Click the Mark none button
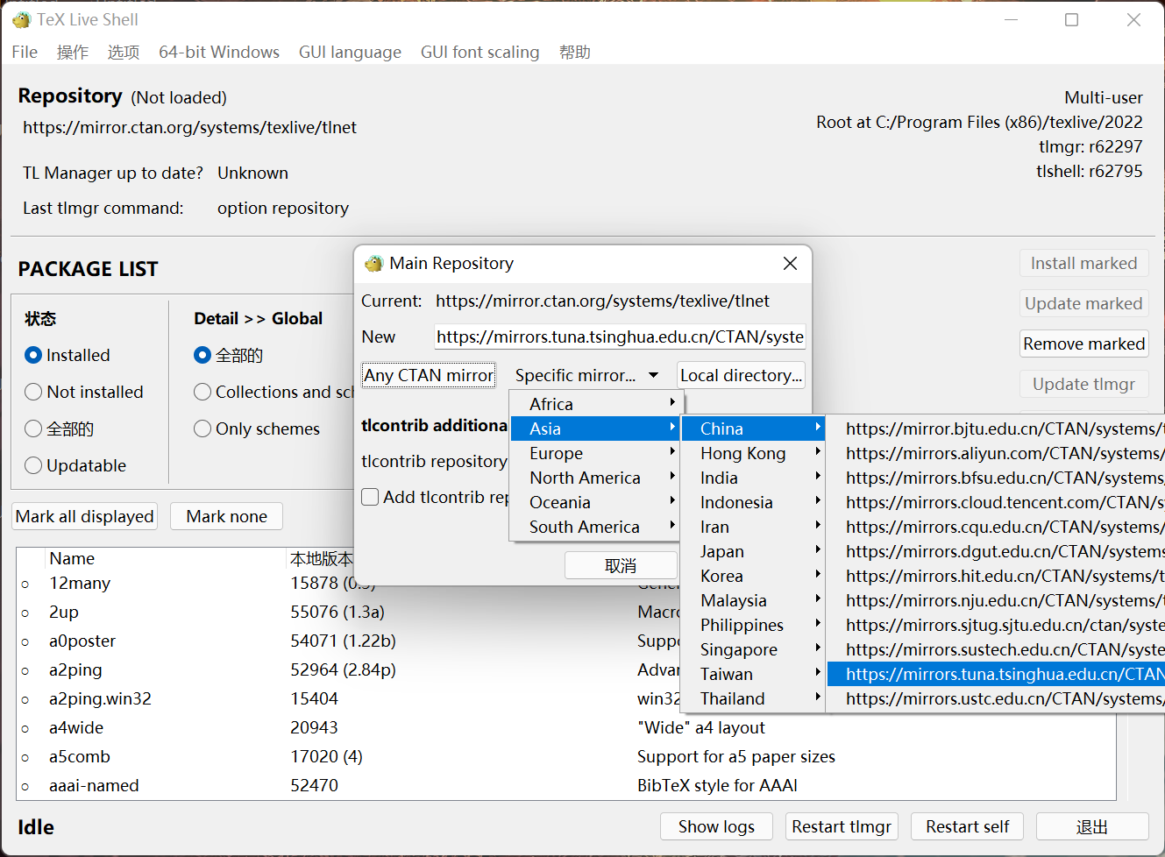This screenshot has width=1165, height=857. pos(226,516)
